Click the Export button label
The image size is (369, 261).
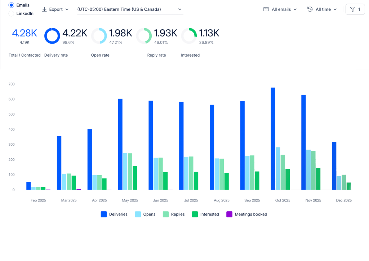tap(56, 9)
